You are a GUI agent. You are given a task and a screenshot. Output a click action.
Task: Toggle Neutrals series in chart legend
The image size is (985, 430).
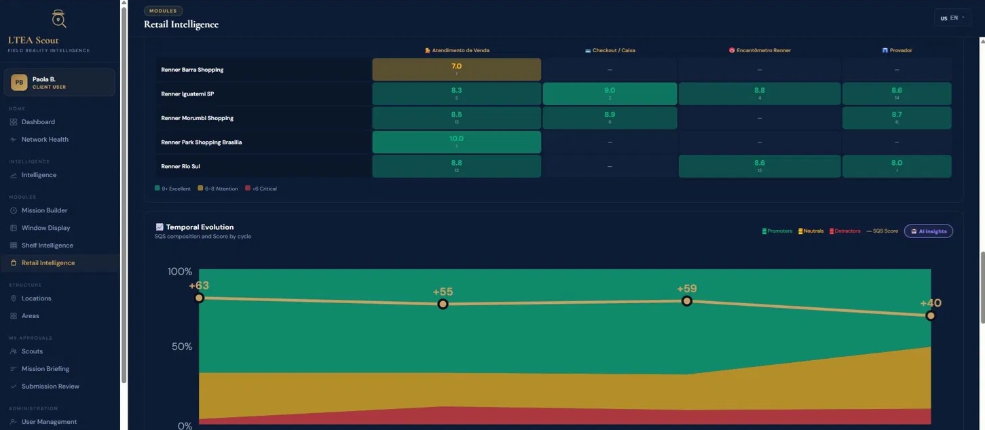tap(811, 231)
